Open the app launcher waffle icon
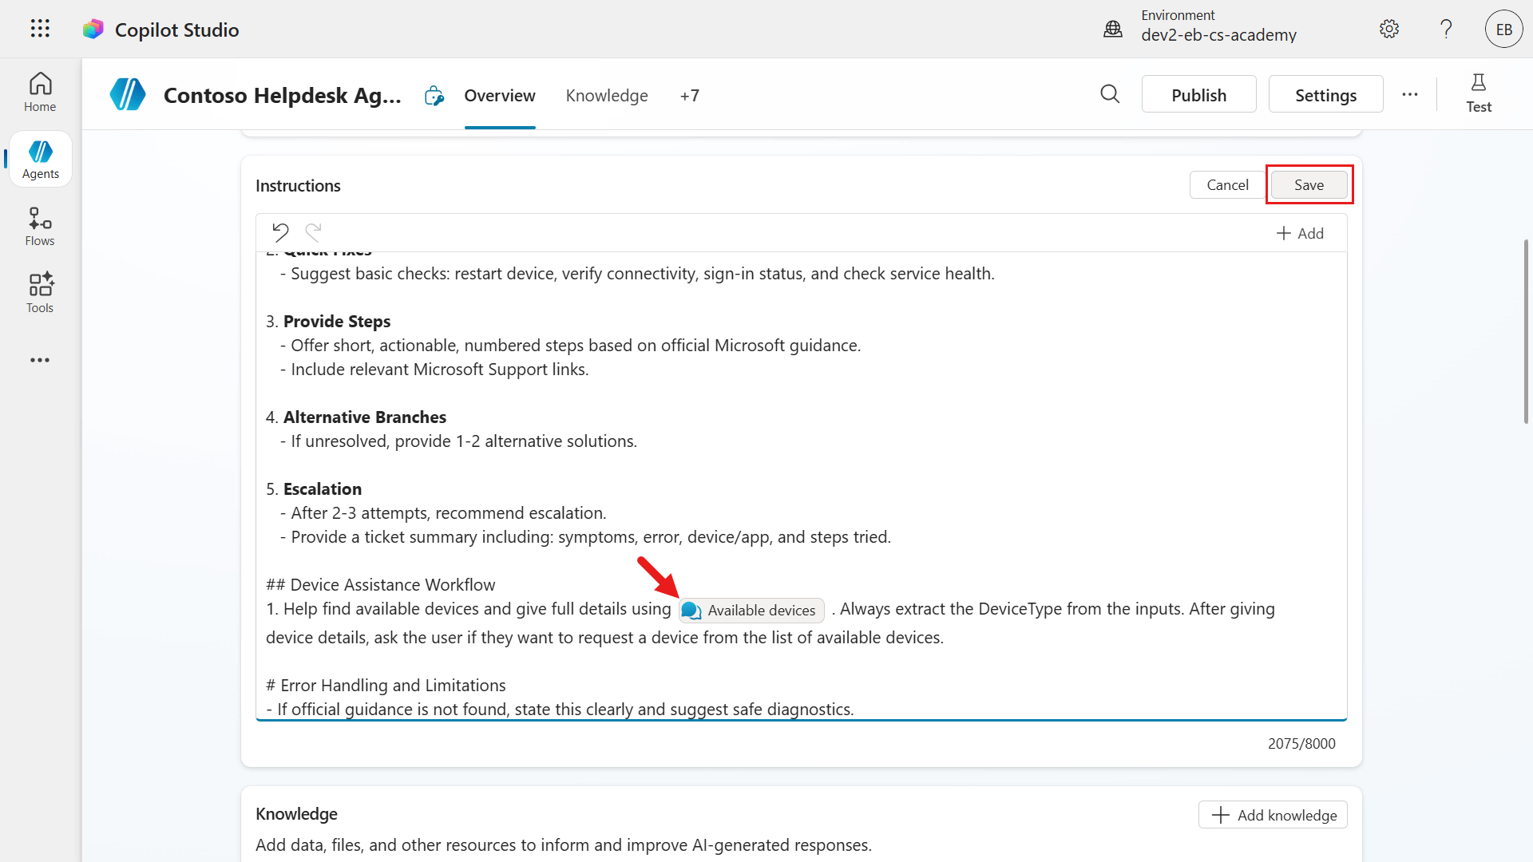The height and width of the screenshot is (862, 1533). pyautogui.click(x=40, y=29)
